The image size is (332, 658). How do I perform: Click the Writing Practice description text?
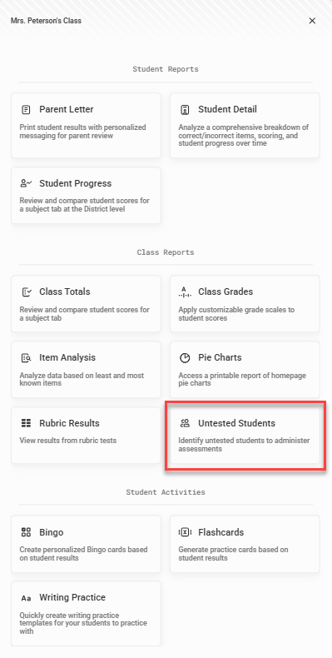click(x=83, y=623)
